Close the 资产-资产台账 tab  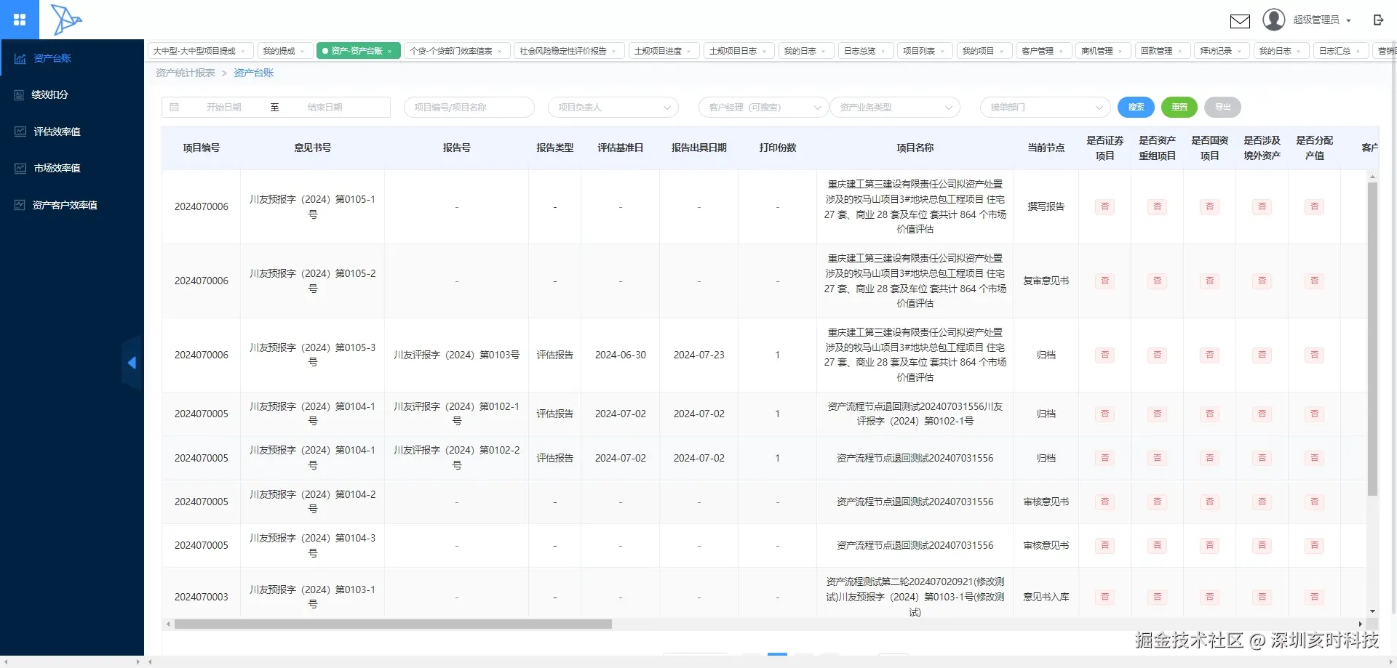pos(390,51)
